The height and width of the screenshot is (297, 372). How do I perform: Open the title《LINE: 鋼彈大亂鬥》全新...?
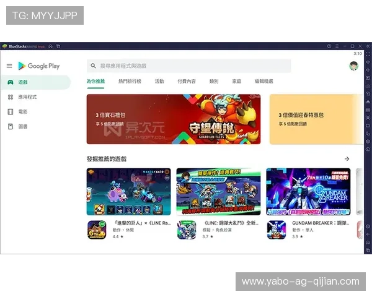[231, 223]
